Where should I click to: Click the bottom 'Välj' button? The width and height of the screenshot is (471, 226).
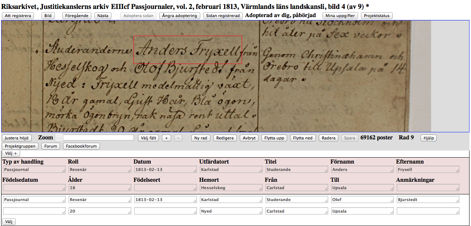(x=9, y=222)
